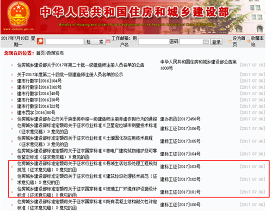
Task: Click the 登录 login button
Action: point(217,42)
